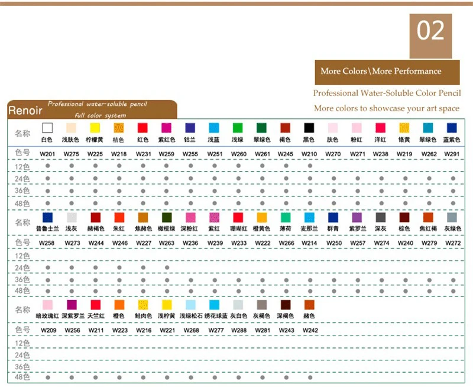Pick the light blue swatch above W251
This screenshot has width=473, height=387.
pyautogui.click(x=214, y=128)
